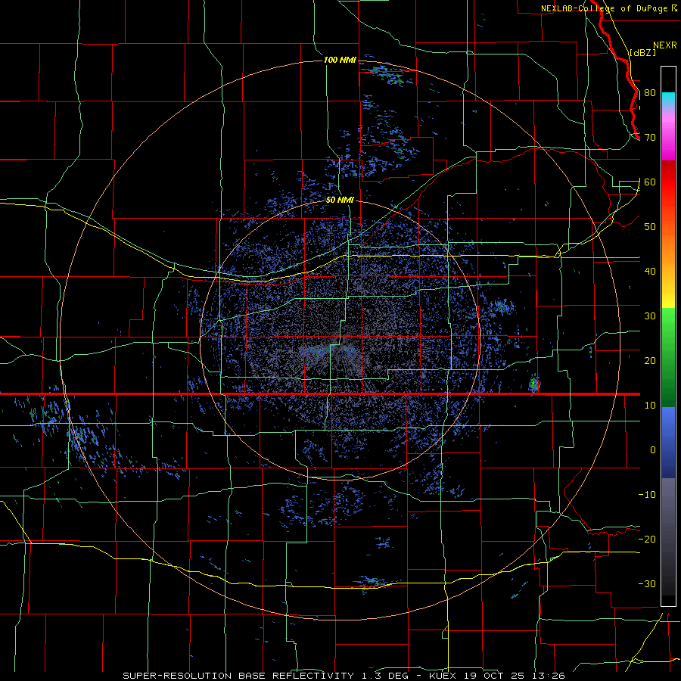The height and width of the screenshot is (681, 681).
Task: Click the 60 value on the dBZ scale
Action: pos(650,182)
